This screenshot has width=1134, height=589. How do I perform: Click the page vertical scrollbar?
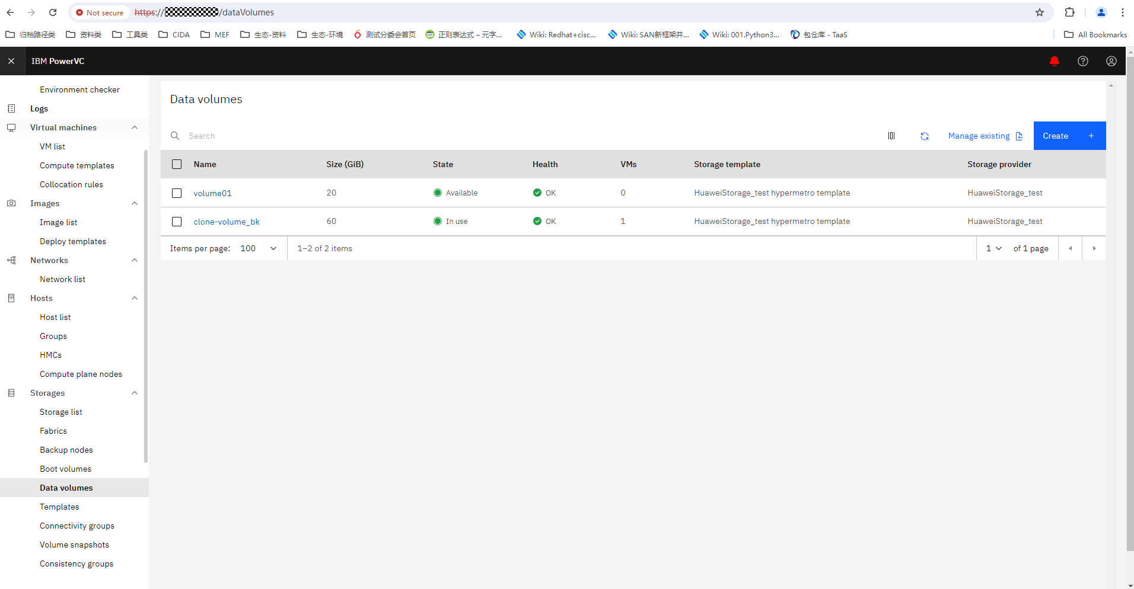pyautogui.click(x=1130, y=305)
